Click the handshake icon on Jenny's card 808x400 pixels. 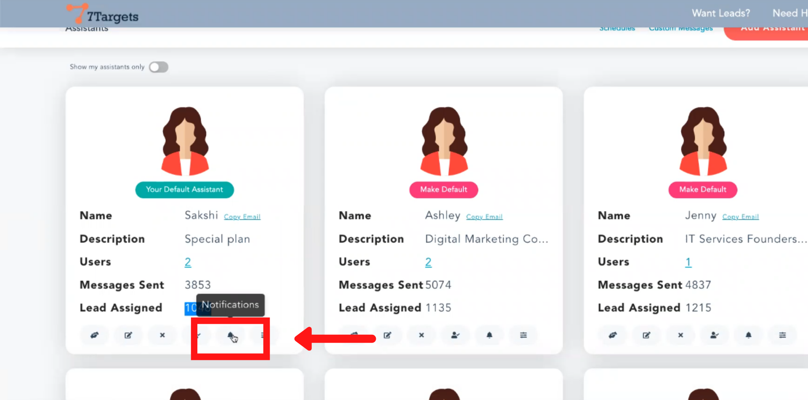[613, 335]
